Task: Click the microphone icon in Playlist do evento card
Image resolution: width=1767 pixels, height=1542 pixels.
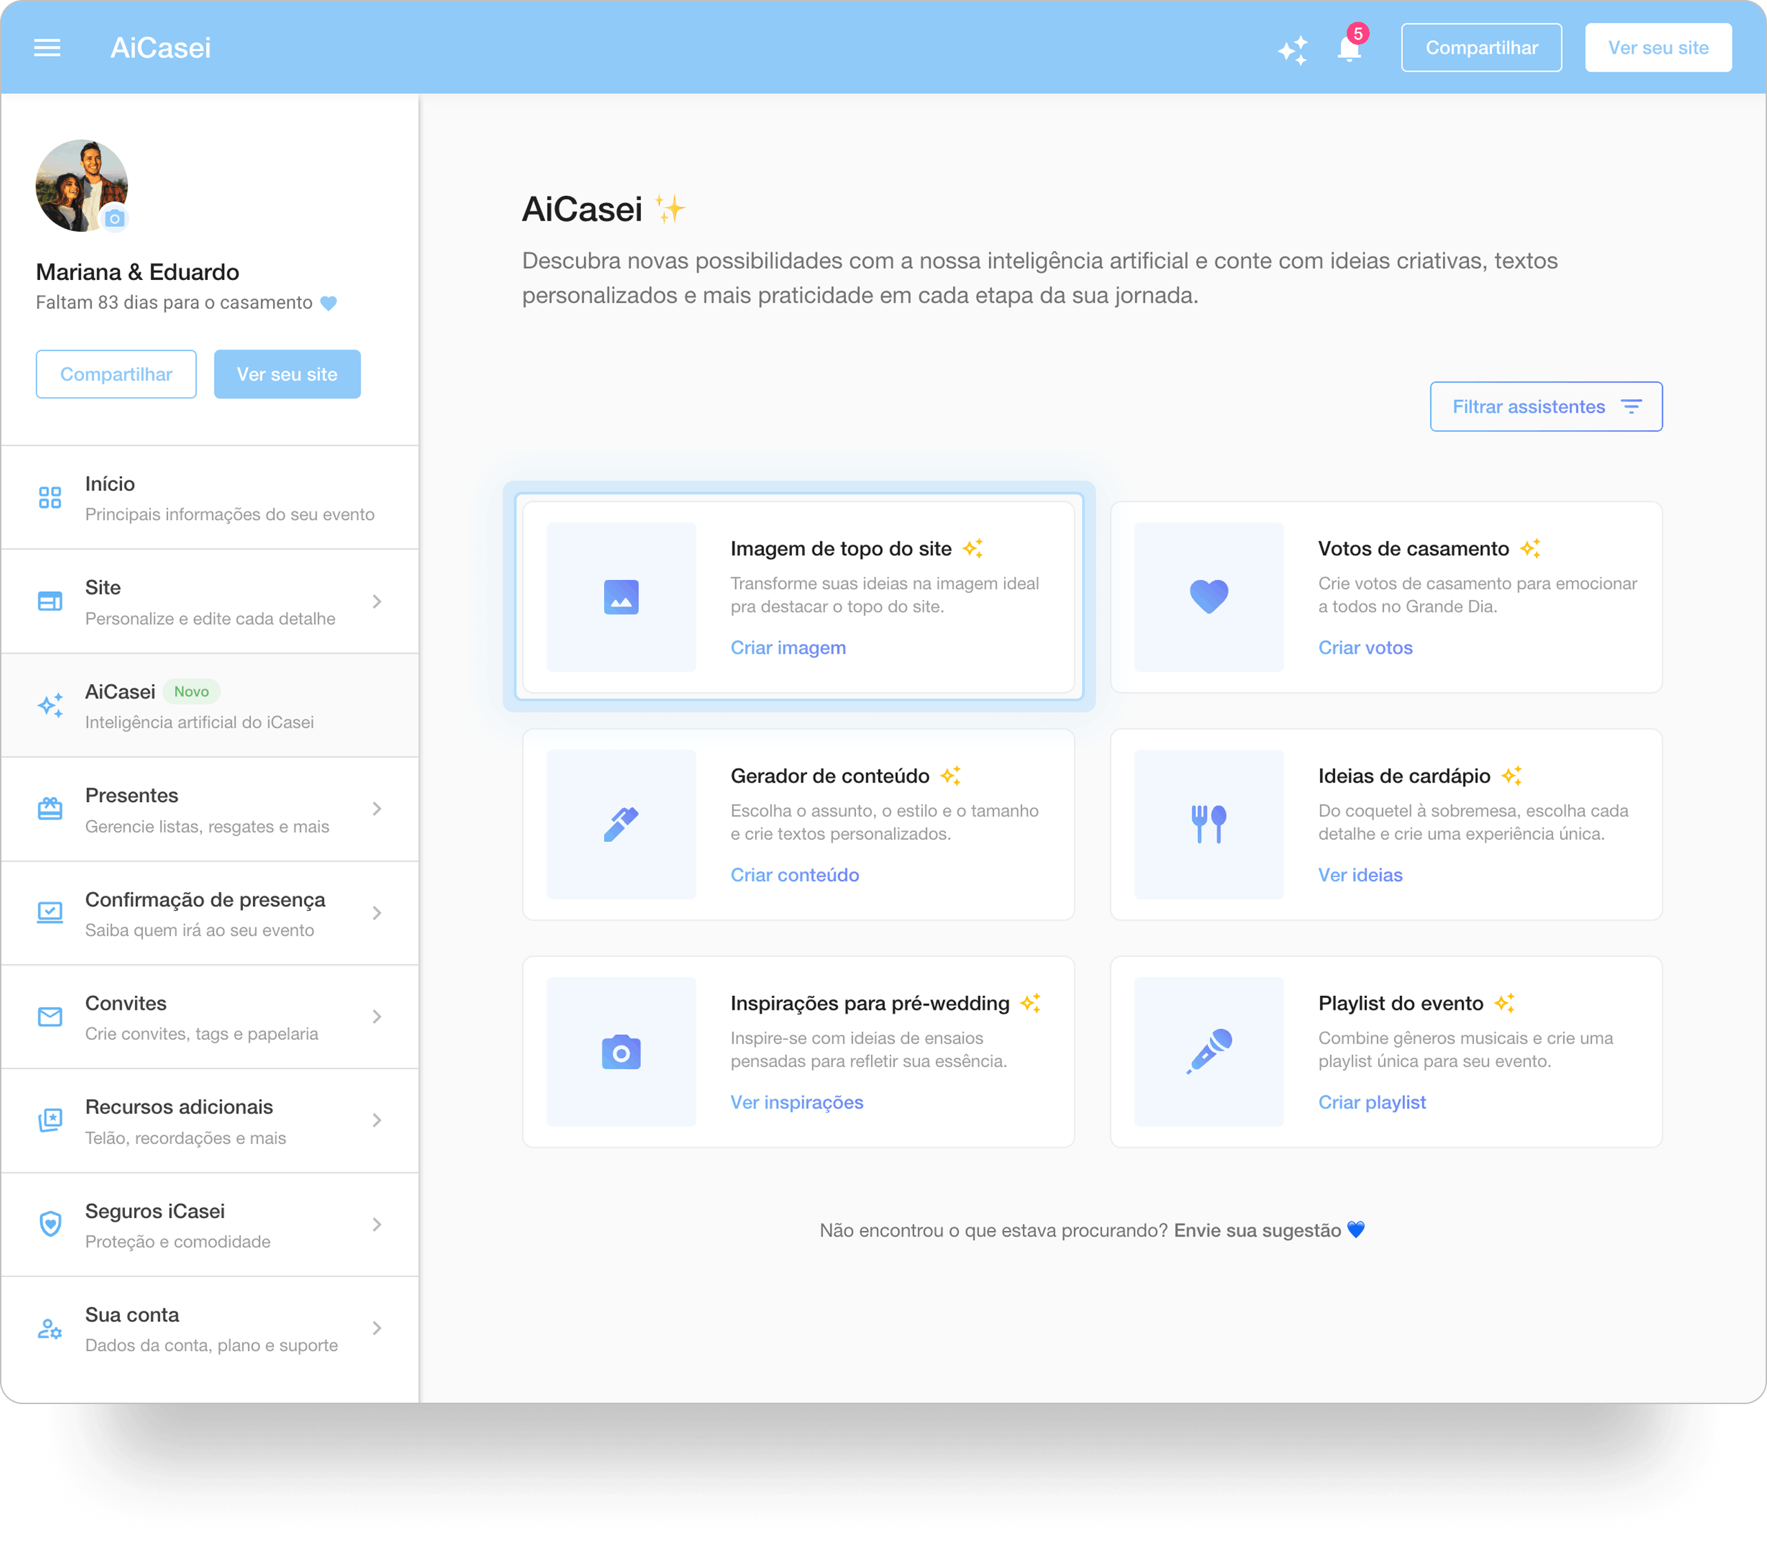Action: [1208, 1052]
